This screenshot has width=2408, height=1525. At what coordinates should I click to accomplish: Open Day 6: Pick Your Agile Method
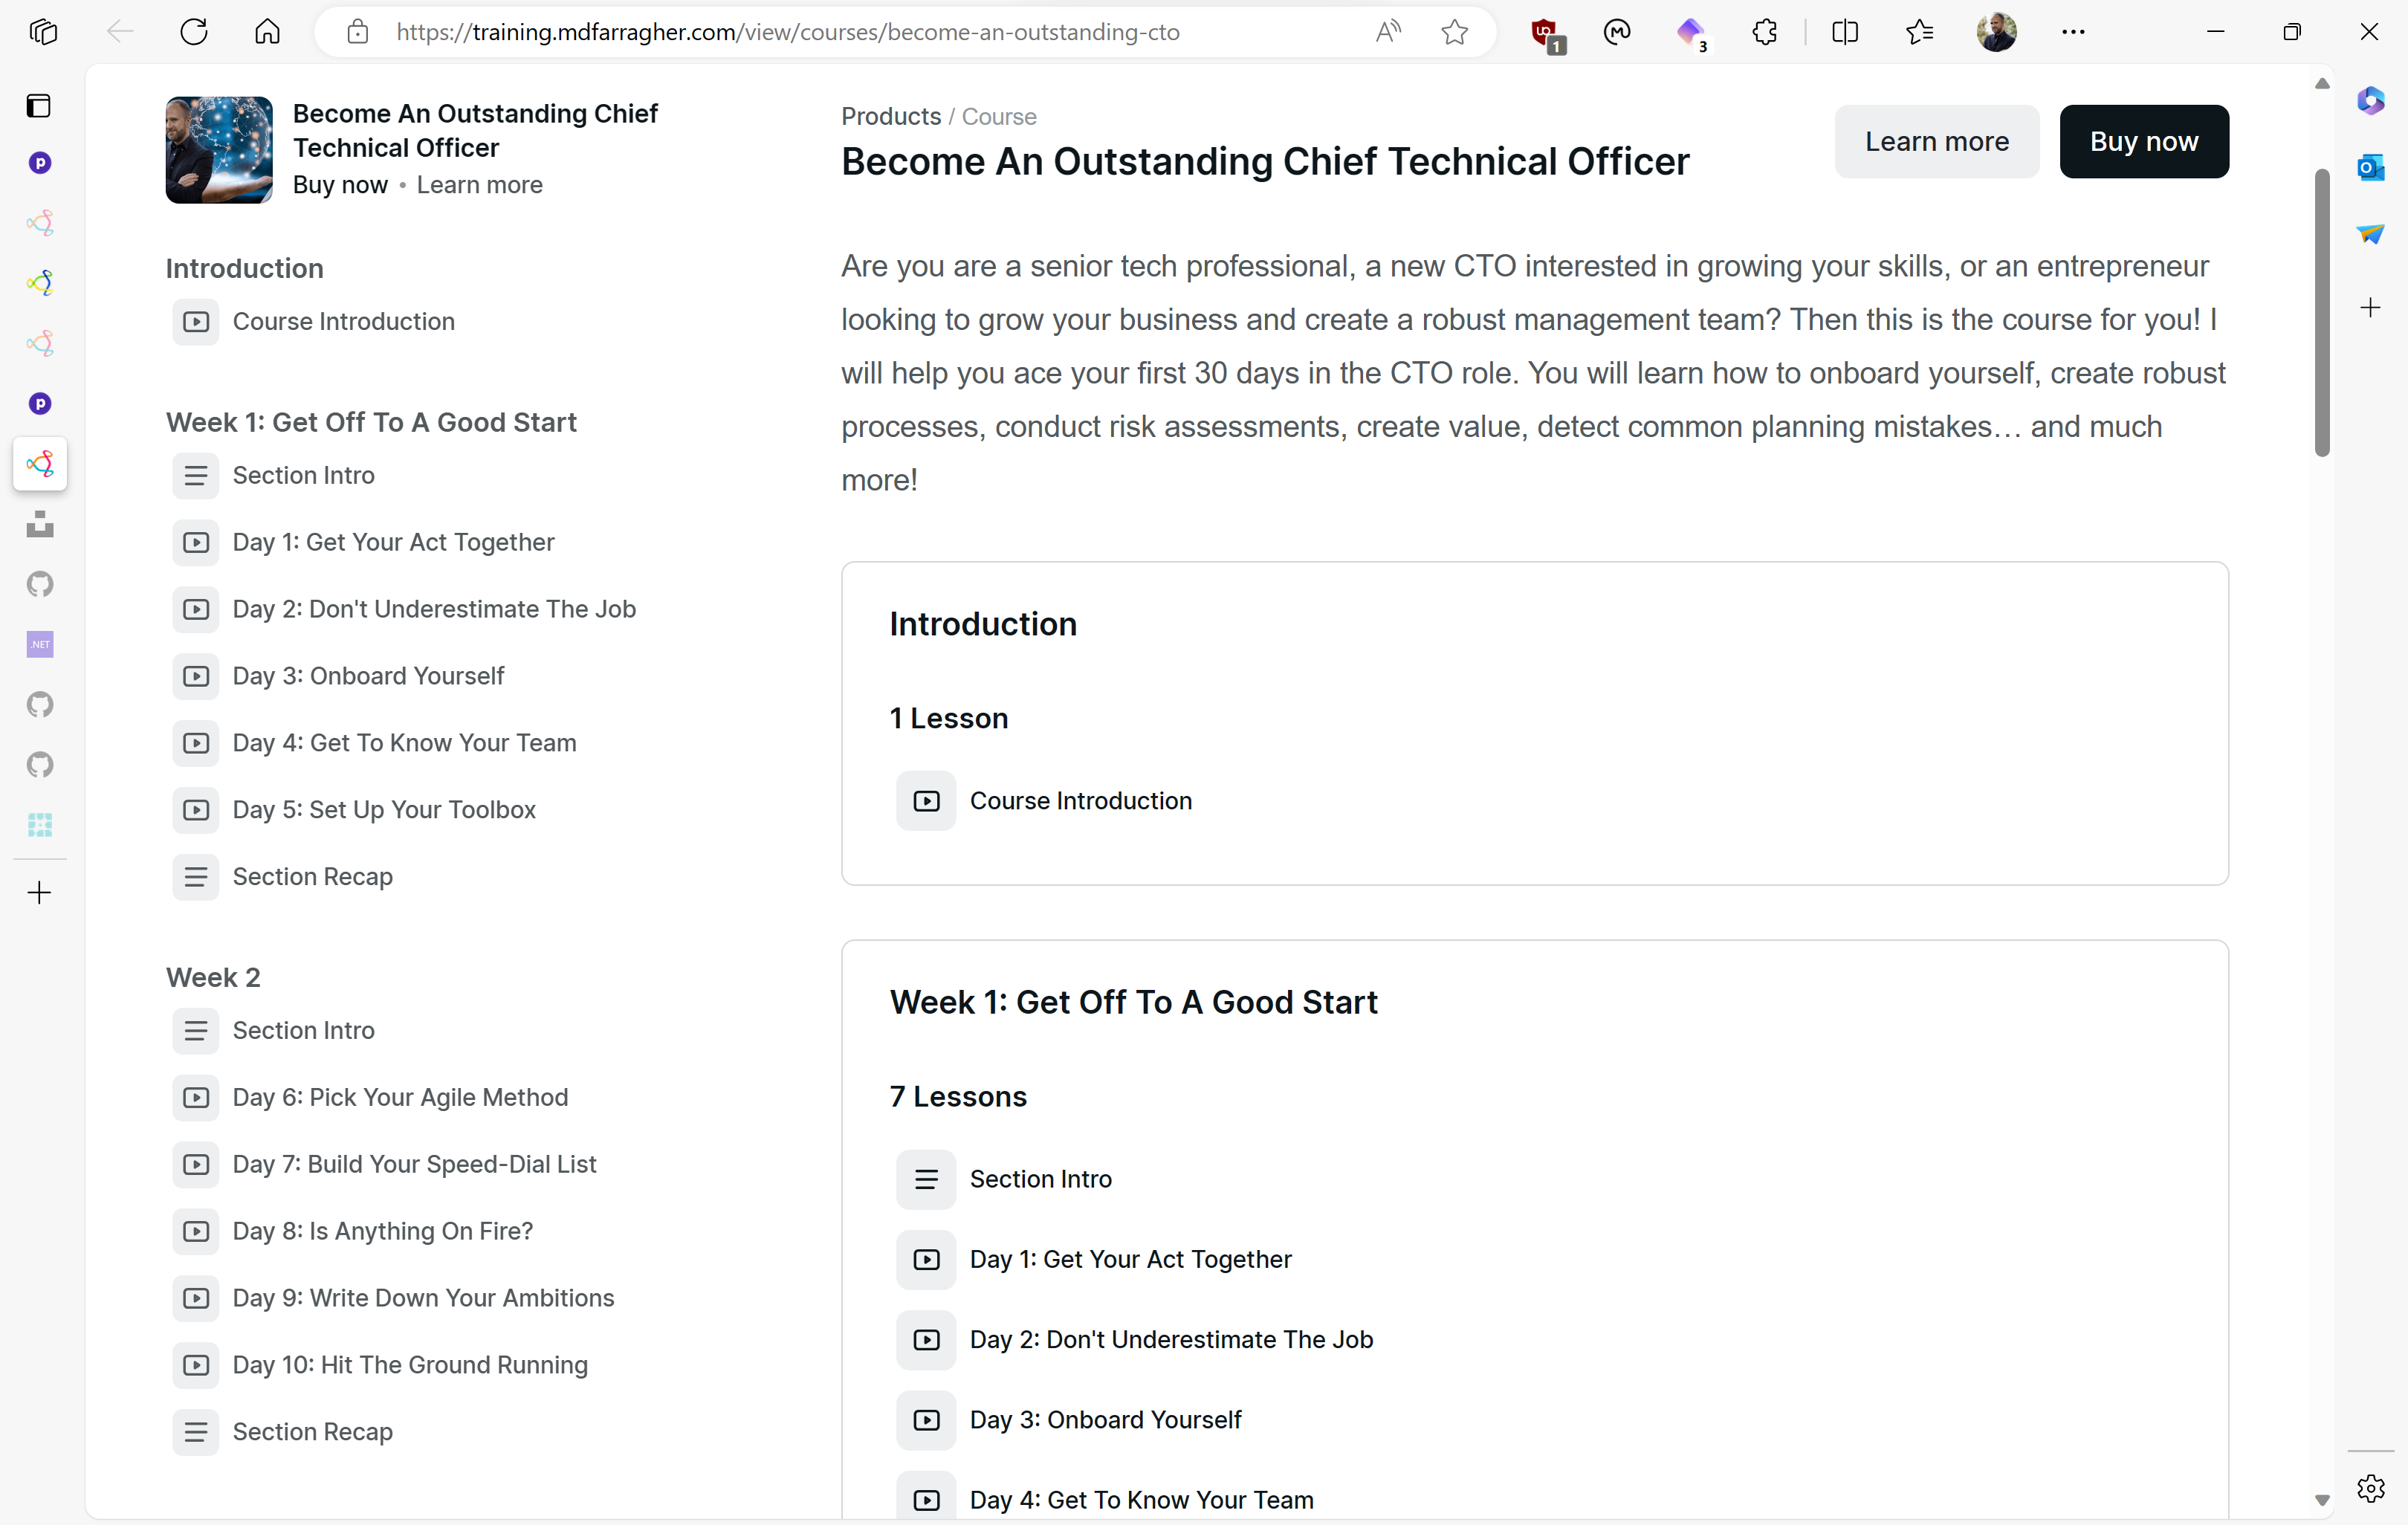tap(400, 1097)
